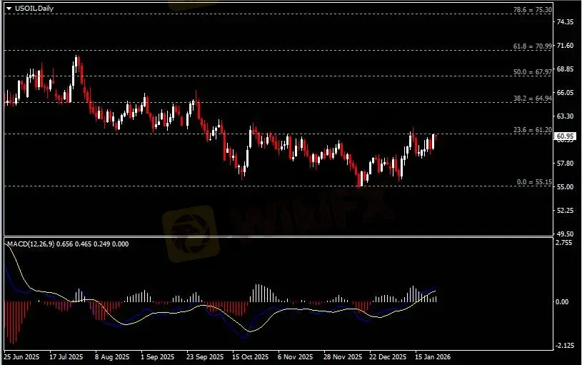Select the 50.0 = 67.97 Fibonacci label
Screen dimensions: 582x365
[x=532, y=72]
